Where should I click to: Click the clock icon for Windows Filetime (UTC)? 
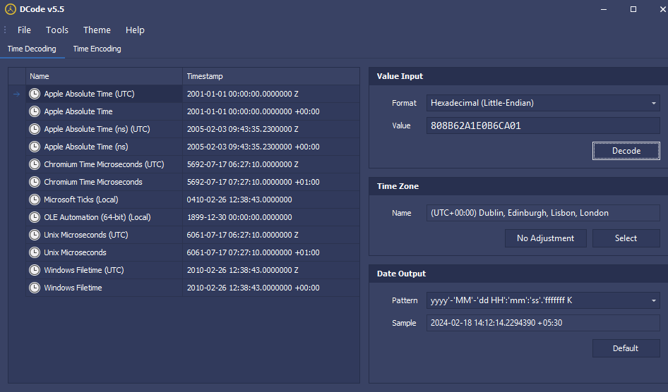pyautogui.click(x=35, y=270)
